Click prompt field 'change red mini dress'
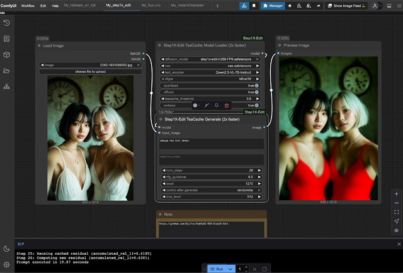 click(x=212, y=144)
